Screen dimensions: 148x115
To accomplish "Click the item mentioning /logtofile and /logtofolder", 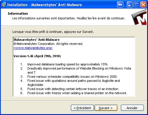I will 74,83.
